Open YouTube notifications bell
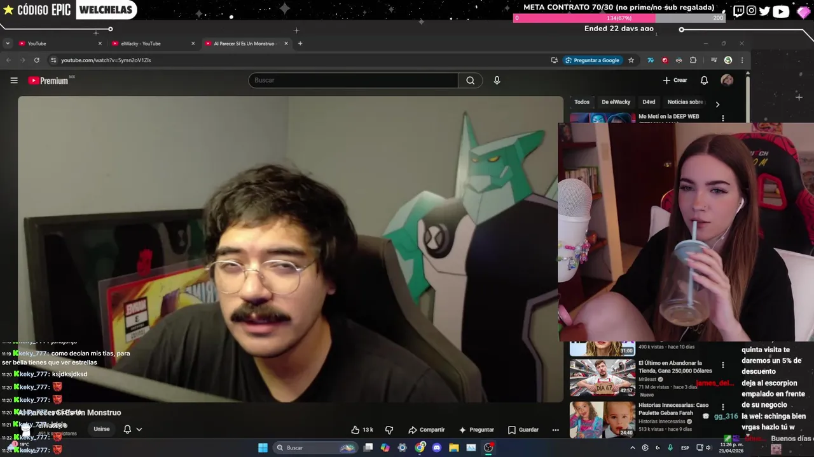The height and width of the screenshot is (457, 814). 704,81
